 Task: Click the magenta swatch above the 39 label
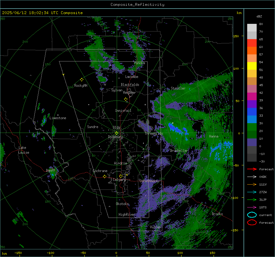(252, 97)
